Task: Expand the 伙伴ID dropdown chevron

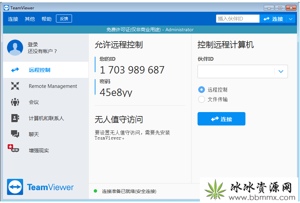Action: 281,71
